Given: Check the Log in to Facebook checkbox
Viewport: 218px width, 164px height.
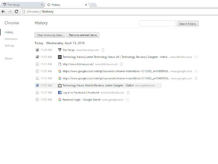Looking at the screenshot, I should tap(37, 93).
